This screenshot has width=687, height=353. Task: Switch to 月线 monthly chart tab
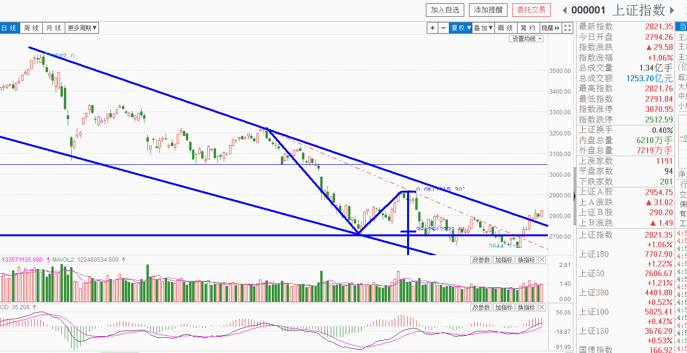[54, 28]
